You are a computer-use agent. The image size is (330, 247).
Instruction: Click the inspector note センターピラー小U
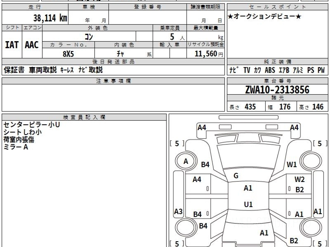(32, 125)
